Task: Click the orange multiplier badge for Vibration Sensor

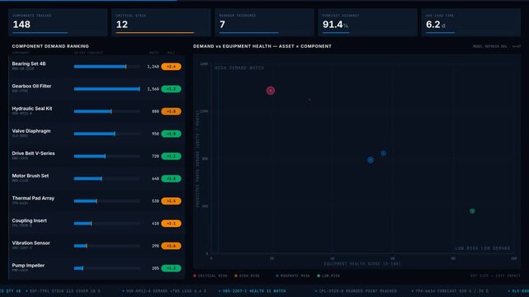Action: click(171, 246)
